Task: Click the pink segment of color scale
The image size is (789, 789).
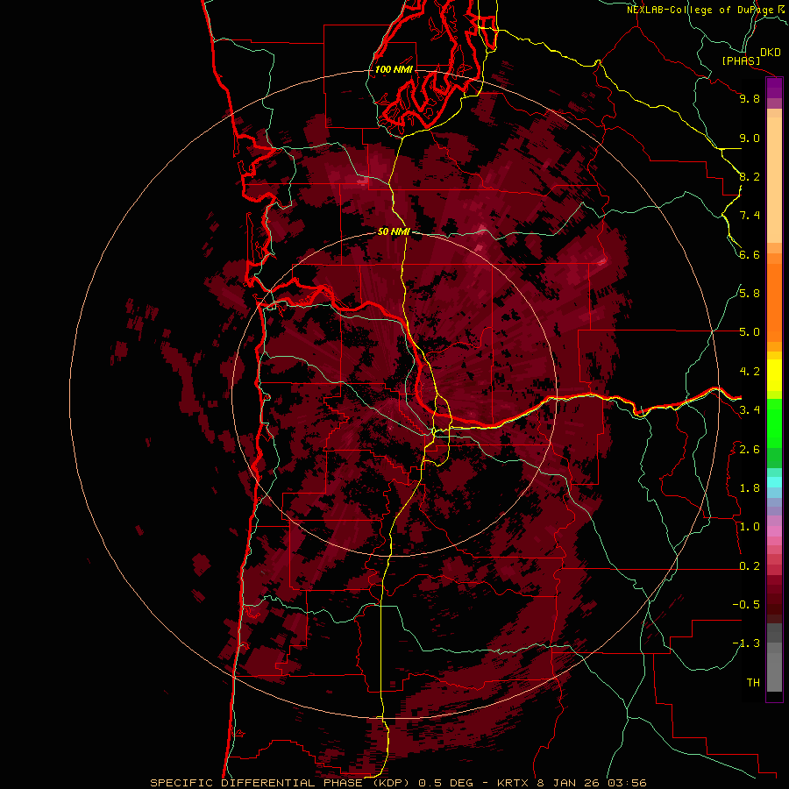Action: pos(774,531)
